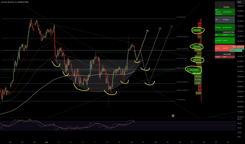245x144 pixels.
Task: Click 19,480.0 on the price axis
Action: pyautogui.click(x=240, y=21)
